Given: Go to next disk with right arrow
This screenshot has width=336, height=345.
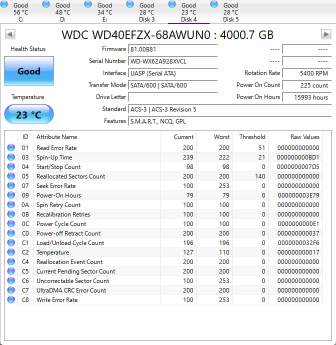Looking at the screenshot, I should (326, 34).
